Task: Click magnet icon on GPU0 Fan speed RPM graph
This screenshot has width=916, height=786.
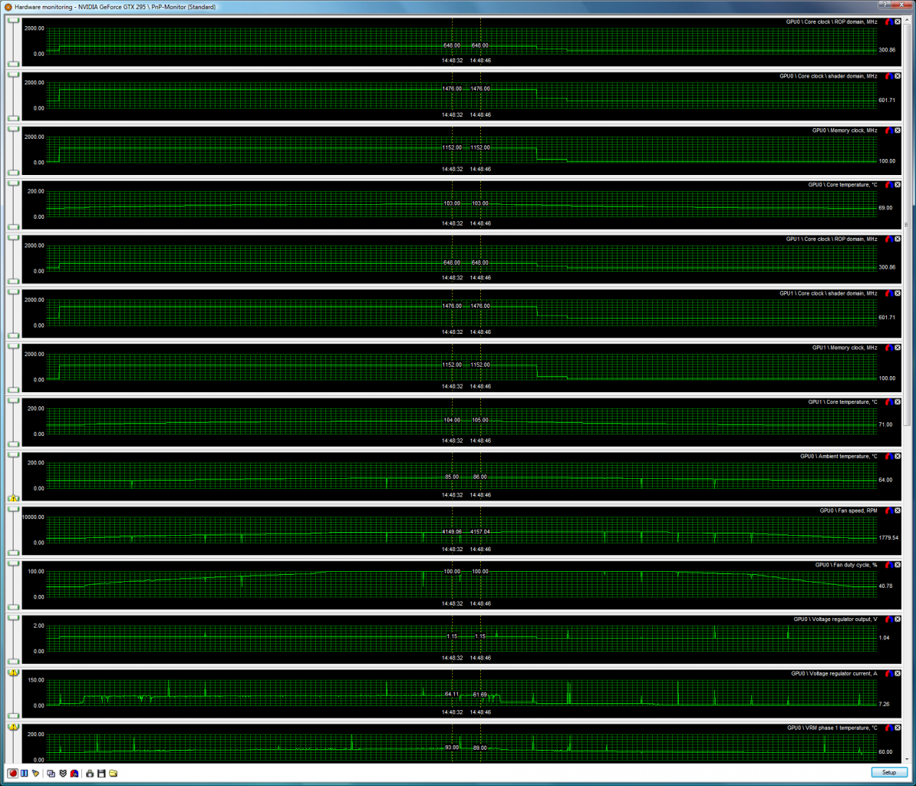Action: click(x=888, y=510)
